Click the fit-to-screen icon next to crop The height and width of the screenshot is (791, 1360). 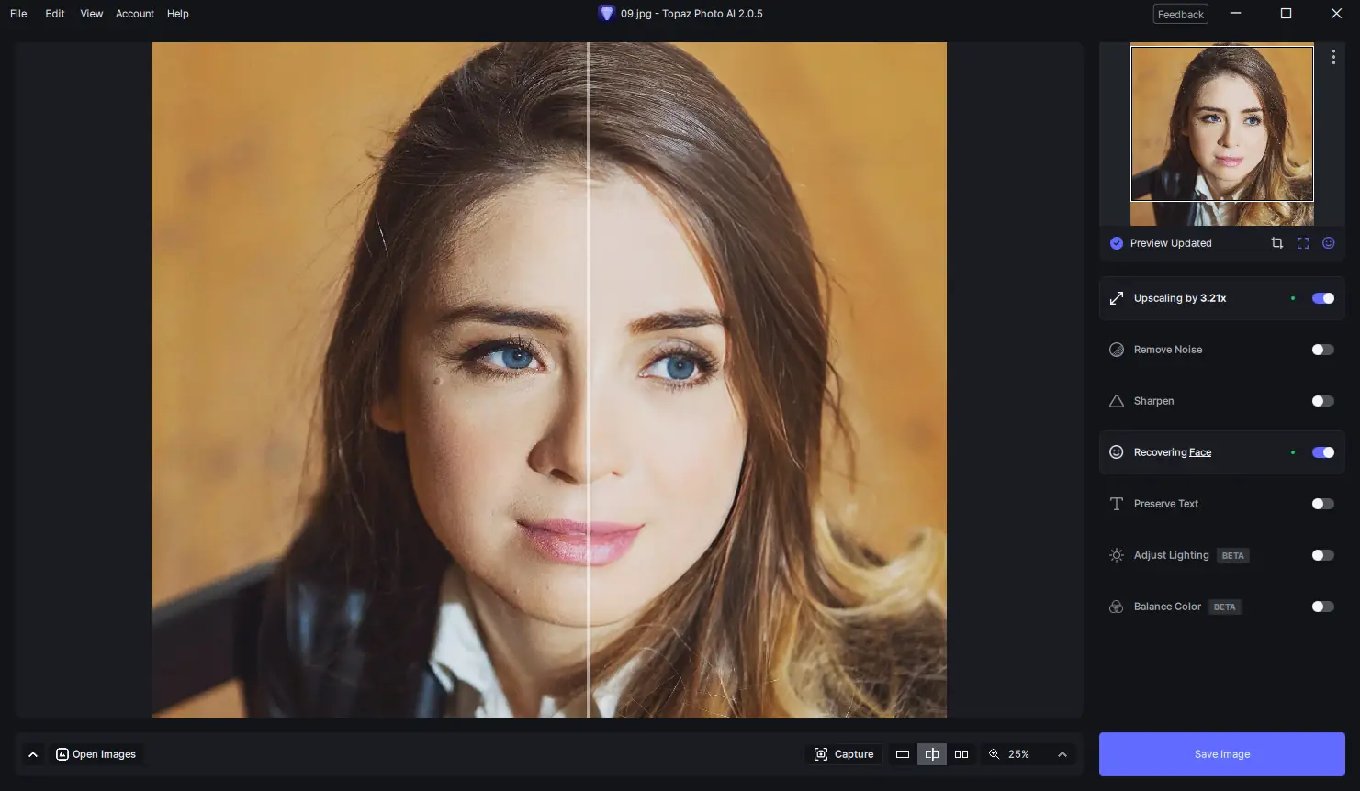(1302, 242)
